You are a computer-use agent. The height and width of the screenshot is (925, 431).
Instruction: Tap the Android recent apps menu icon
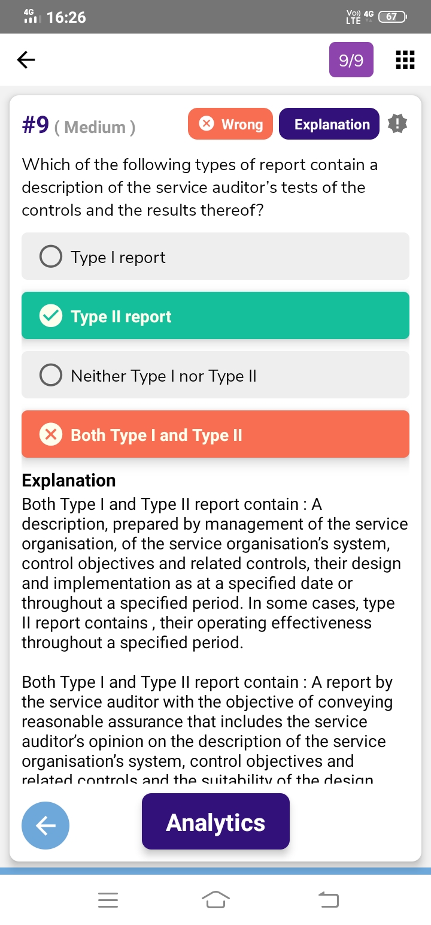pyautogui.click(x=108, y=899)
